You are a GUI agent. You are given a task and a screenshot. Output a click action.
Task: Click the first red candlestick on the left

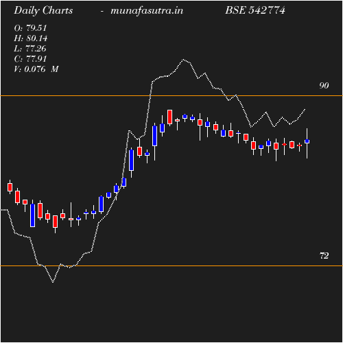point(10,187)
